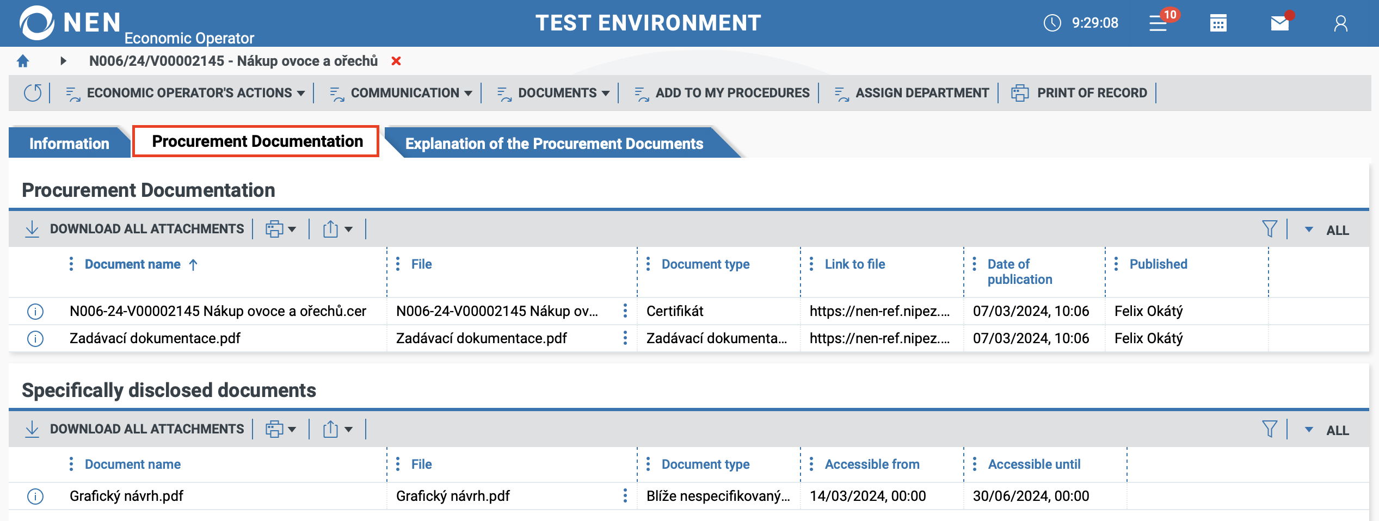This screenshot has width=1379, height=521.
Task: Click Download All Attachments in Procurement Documentation
Action: point(135,229)
